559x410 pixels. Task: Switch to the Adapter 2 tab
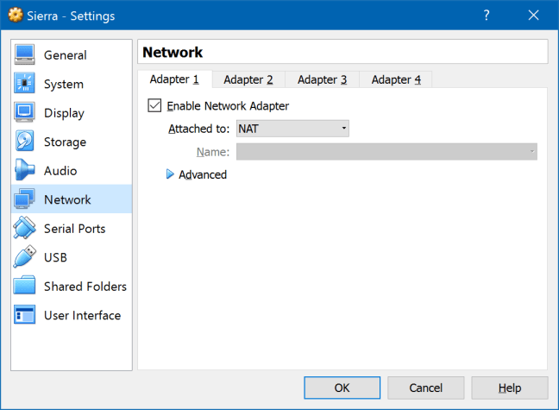pyautogui.click(x=248, y=79)
